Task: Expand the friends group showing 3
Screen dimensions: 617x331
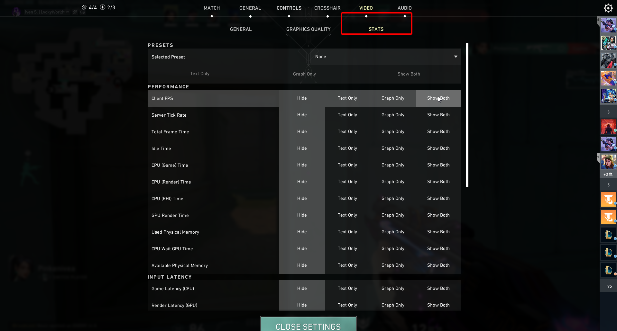Action: pyautogui.click(x=608, y=112)
